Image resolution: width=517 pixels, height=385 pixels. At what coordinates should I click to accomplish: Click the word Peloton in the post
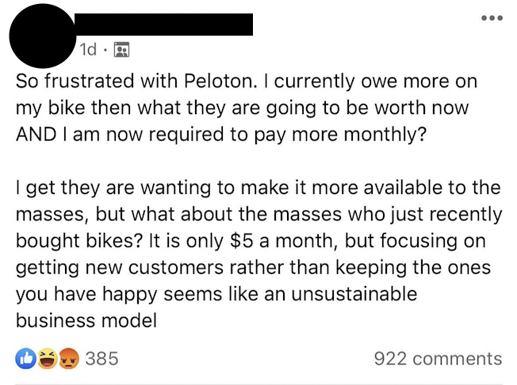tap(220, 81)
